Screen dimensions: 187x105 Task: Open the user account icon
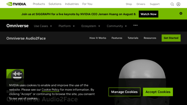point(179,4)
